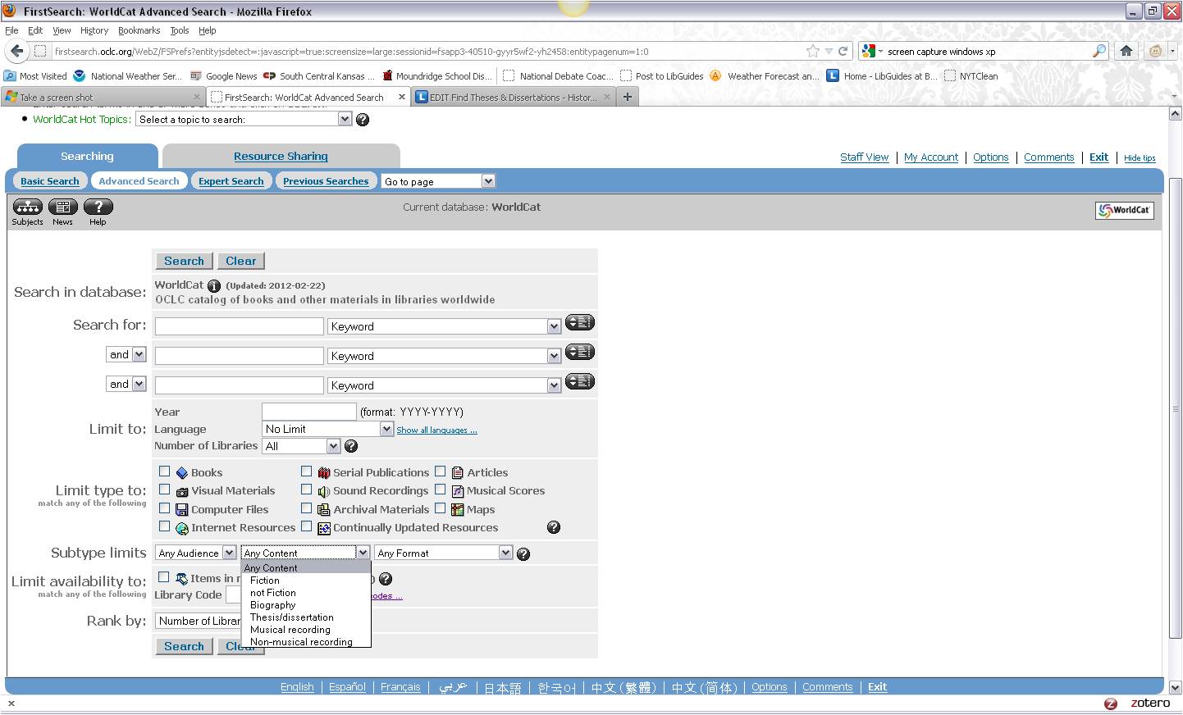Open the first 'and' boolean operator dropdown
Viewport: 1183px width, 715px height.
pyautogui.click(x=126, y=354)
